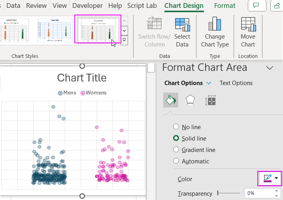The width and height of the screenshot is (283, 200).
Task: Switch to the Format tab
Action: (225, 6)
